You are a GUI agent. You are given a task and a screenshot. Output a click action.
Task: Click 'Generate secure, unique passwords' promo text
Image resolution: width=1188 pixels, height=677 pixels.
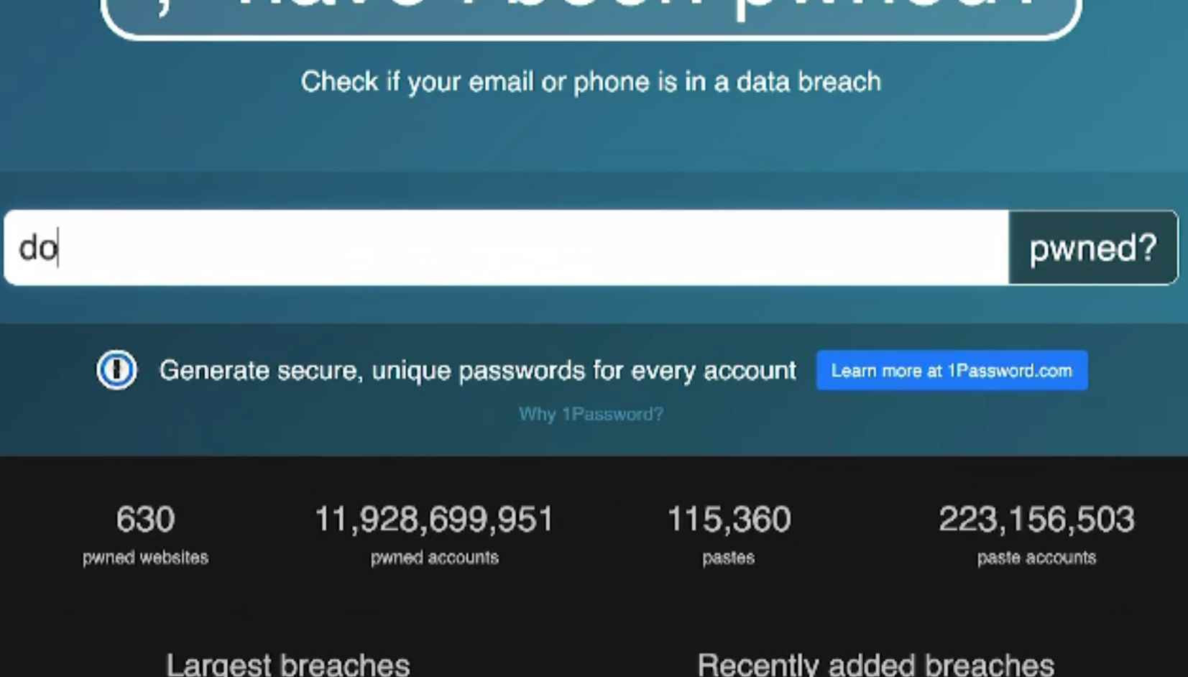(x=477, y=371)
